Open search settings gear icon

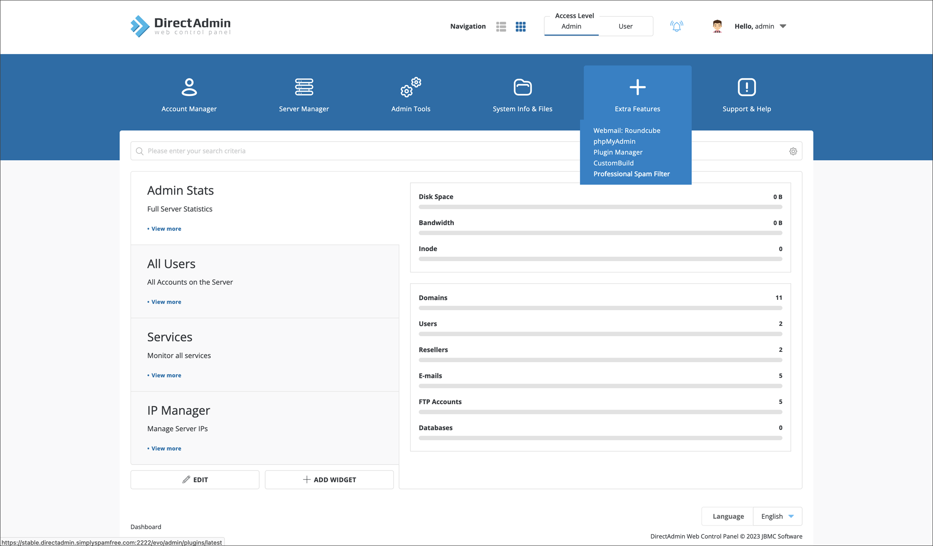793,151
